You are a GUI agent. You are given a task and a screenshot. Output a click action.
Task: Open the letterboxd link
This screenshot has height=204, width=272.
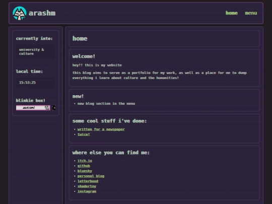[88, 181]
